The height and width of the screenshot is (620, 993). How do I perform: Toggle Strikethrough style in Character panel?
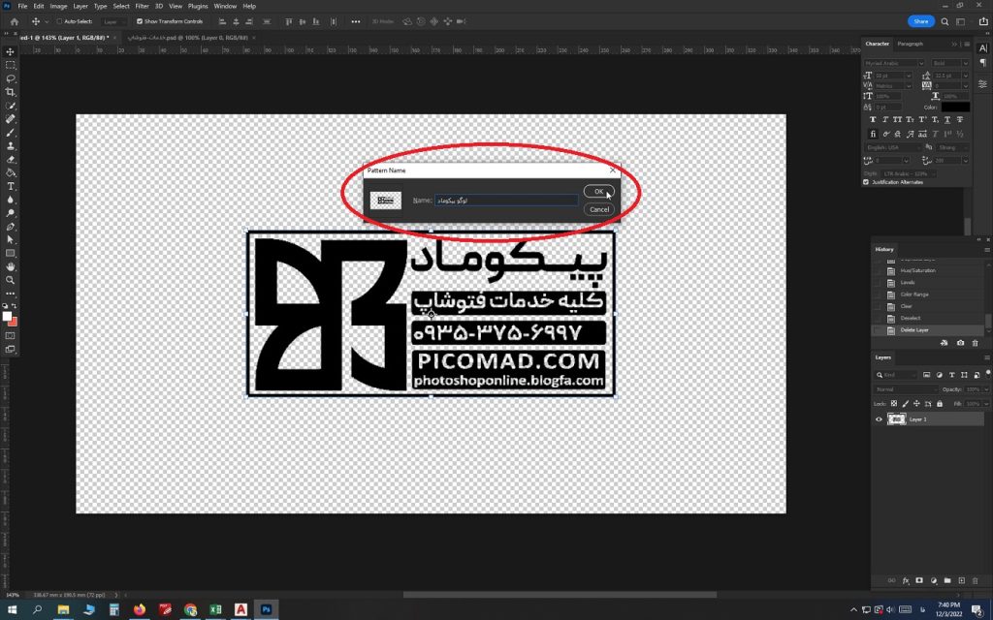(960, 119)
